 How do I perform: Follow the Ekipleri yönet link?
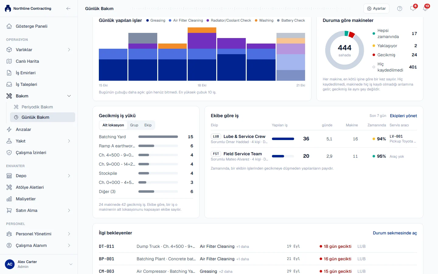pyautogui.click(x=403, y=116)
